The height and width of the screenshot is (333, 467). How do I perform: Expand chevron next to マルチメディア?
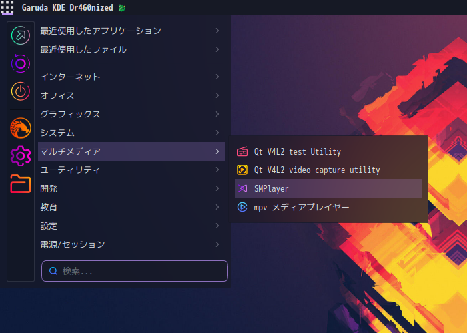point(217,151)
